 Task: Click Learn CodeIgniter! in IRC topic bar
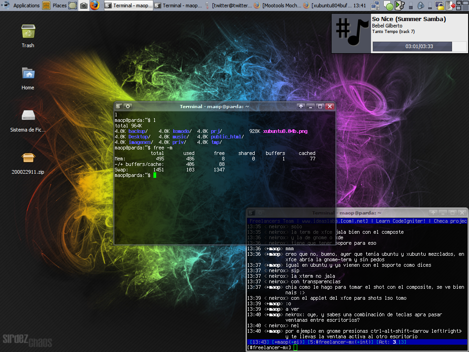tap(400, 221)
